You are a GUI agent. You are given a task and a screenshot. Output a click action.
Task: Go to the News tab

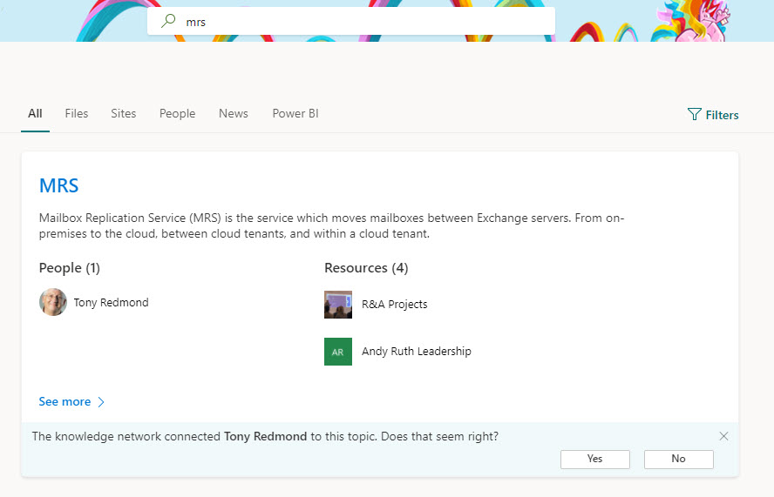pyautogui.click(x=234, y=113)
